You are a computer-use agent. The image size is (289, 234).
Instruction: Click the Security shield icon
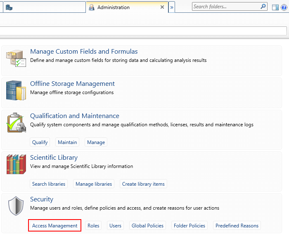16,206
